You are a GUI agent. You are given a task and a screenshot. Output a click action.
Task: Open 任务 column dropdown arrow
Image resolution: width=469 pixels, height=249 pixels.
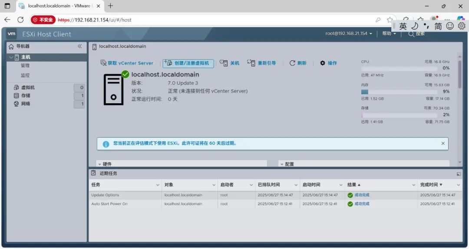click(x=158, y=185)
